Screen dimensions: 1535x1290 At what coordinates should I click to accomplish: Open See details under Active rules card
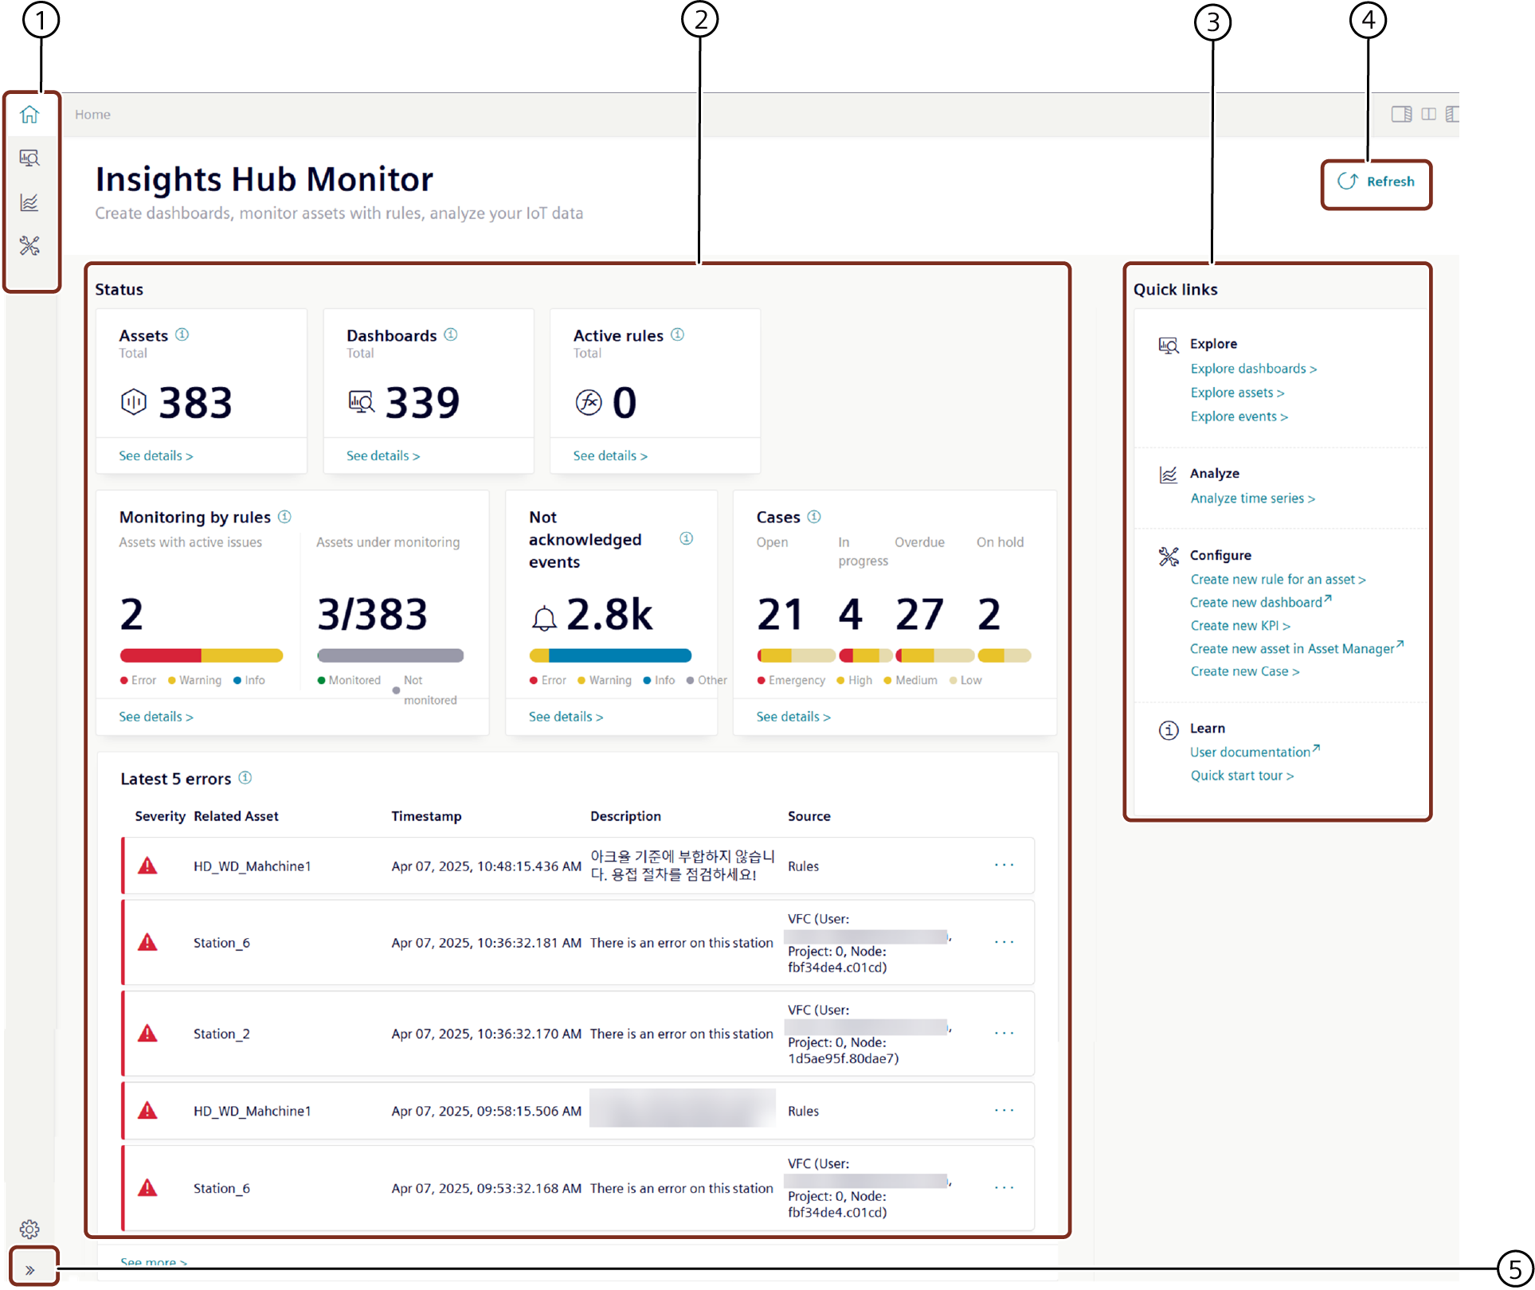tap(610, 456)
